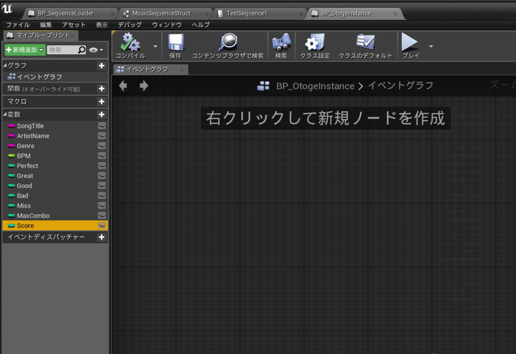Open the 編集 menu
The width and height of the screenshot is (516, 354).
46,25
